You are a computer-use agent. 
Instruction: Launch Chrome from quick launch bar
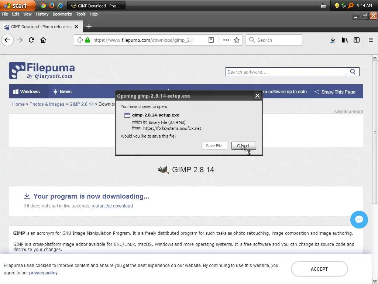(43, 6)
